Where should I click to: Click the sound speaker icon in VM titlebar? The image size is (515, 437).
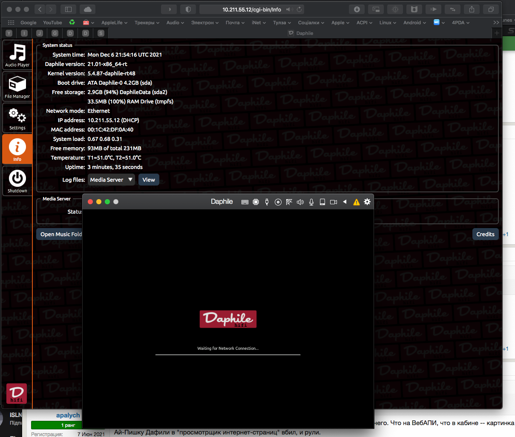tap(300, 202)
